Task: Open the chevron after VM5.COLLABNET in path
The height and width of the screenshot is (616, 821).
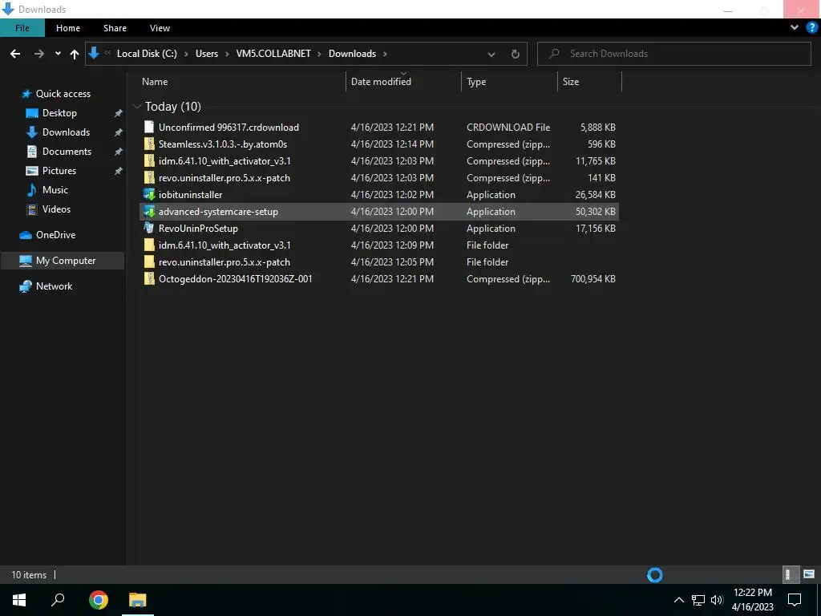Action: [319, 54]
